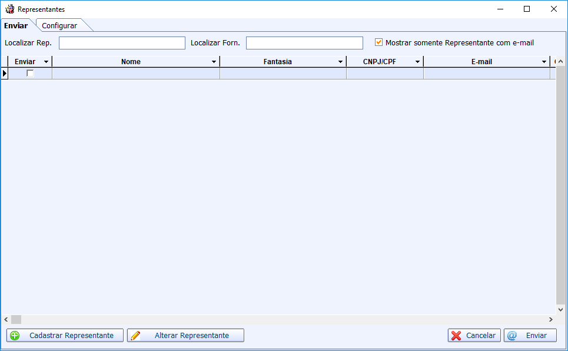This screenshot has width=568, height=351.
Task: Click the red X icon on Cancelar
Action: coord(456,336)
